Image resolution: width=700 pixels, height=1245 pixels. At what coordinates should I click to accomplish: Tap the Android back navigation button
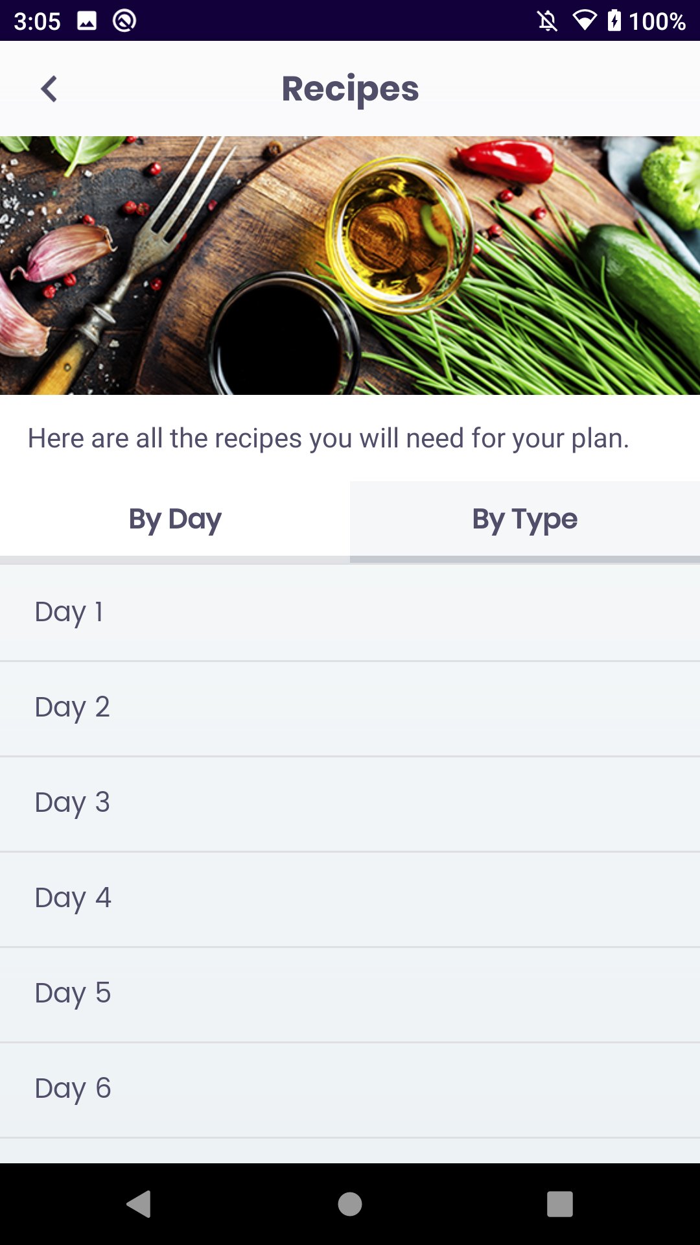tap(139, 1204)
